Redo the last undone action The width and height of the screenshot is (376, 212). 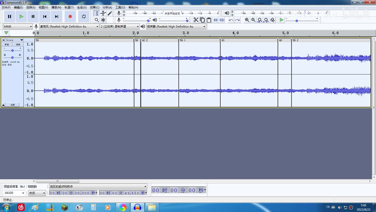tap(237, 20)
